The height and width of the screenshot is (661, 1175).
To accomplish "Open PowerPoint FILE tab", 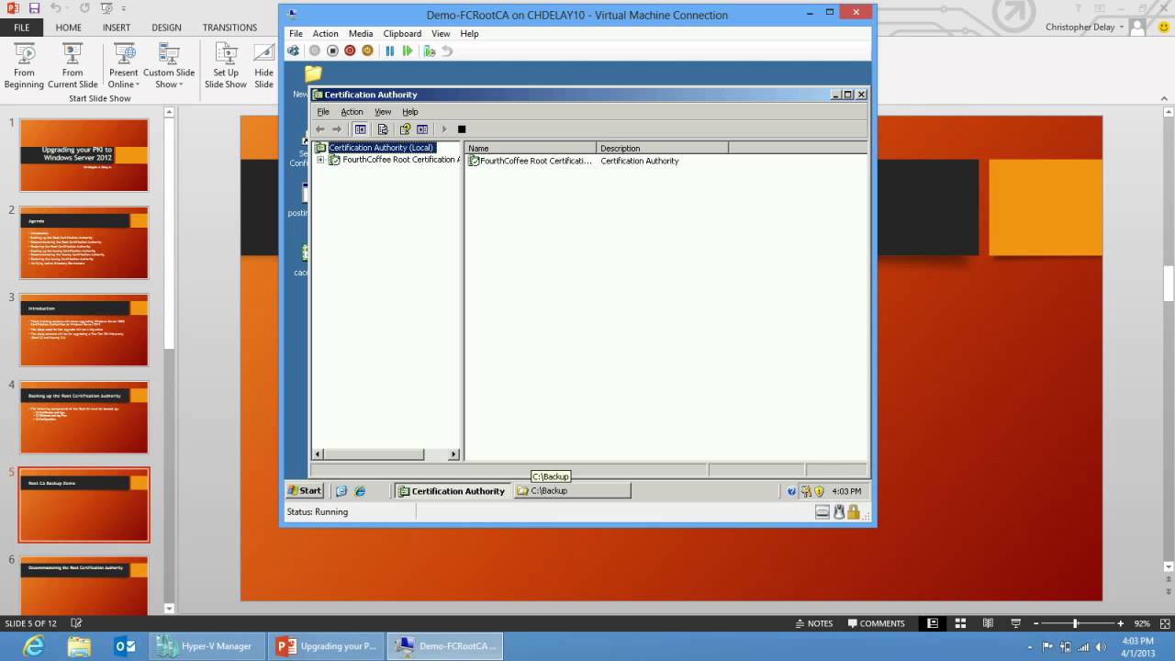I will pyautogui.click(x=21, y=28).
